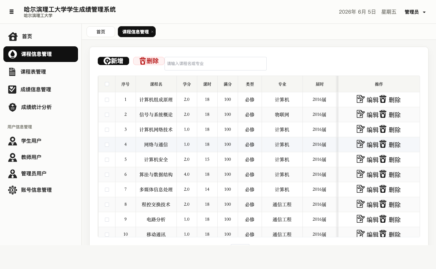Viewport: 436px width, 269px height.
Task: Click the 专业 column header
Action: coord(282,84)
